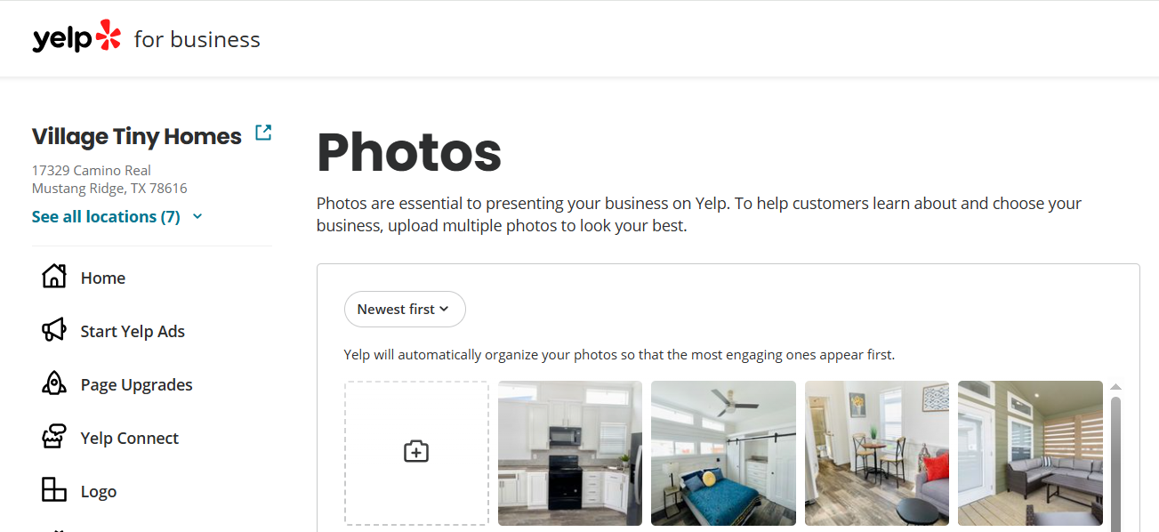Click the Yelp burst logo icon
This screenshot has height=532, width=1159.
pos(109,36)
